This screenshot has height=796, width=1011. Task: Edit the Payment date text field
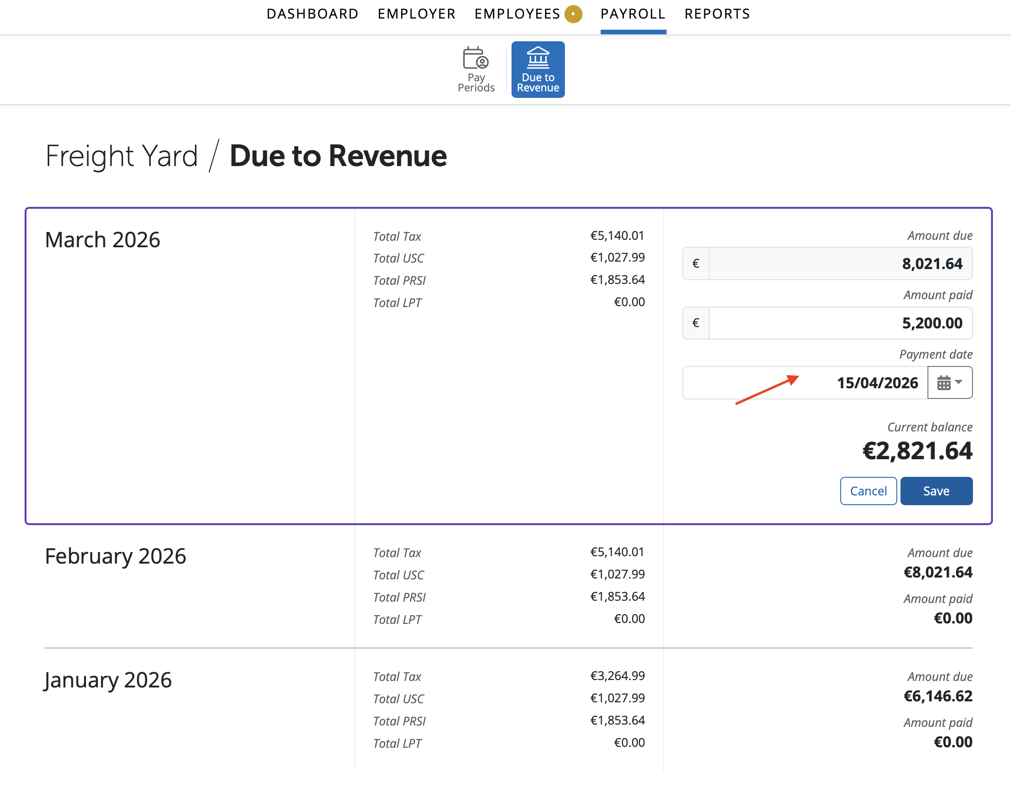pos(805,383)
